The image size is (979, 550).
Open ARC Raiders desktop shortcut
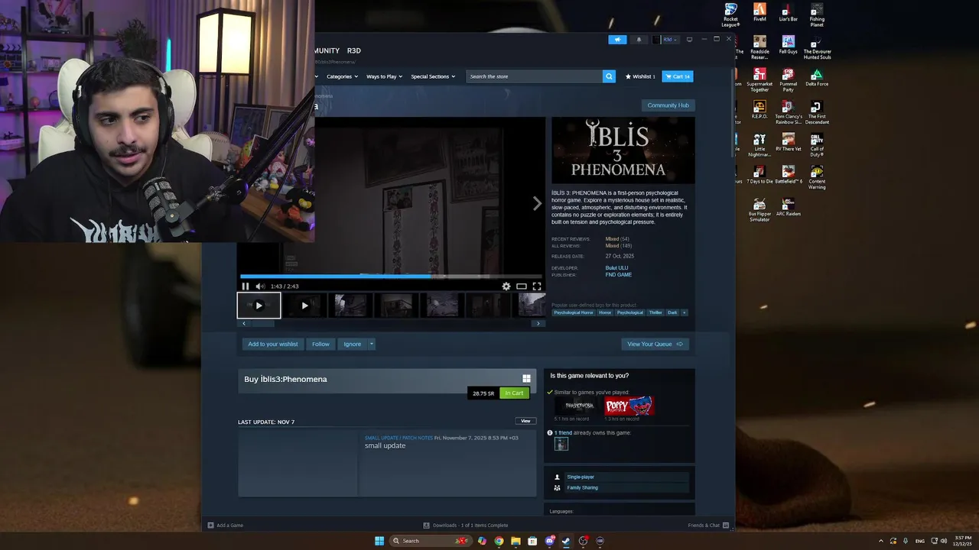pos(788,207)
